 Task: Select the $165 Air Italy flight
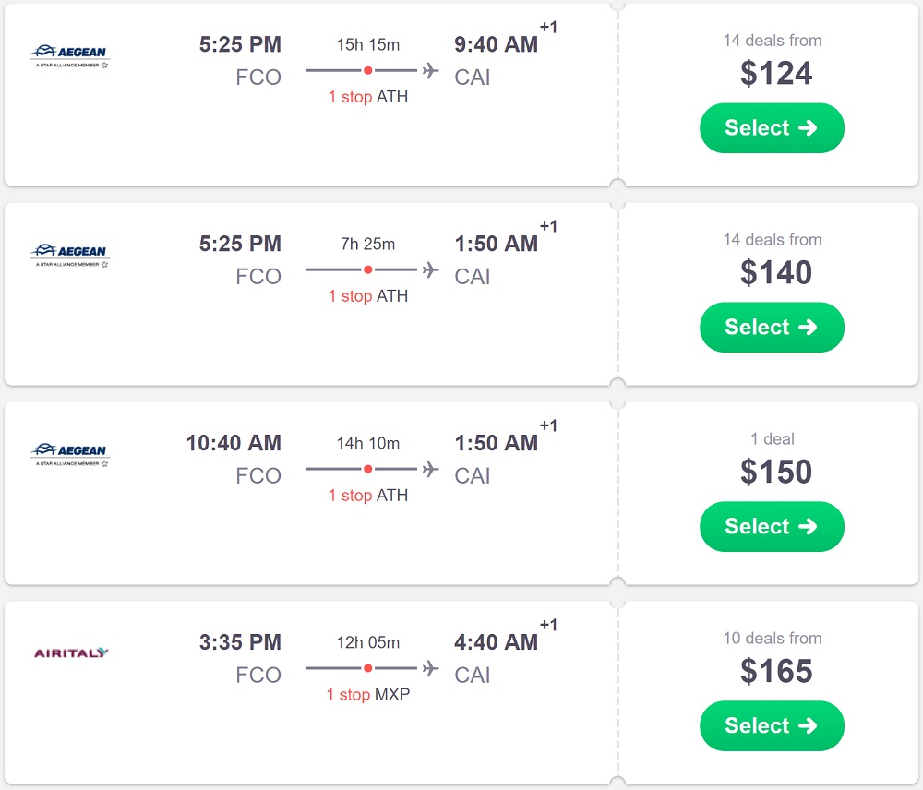click(772, 726)
